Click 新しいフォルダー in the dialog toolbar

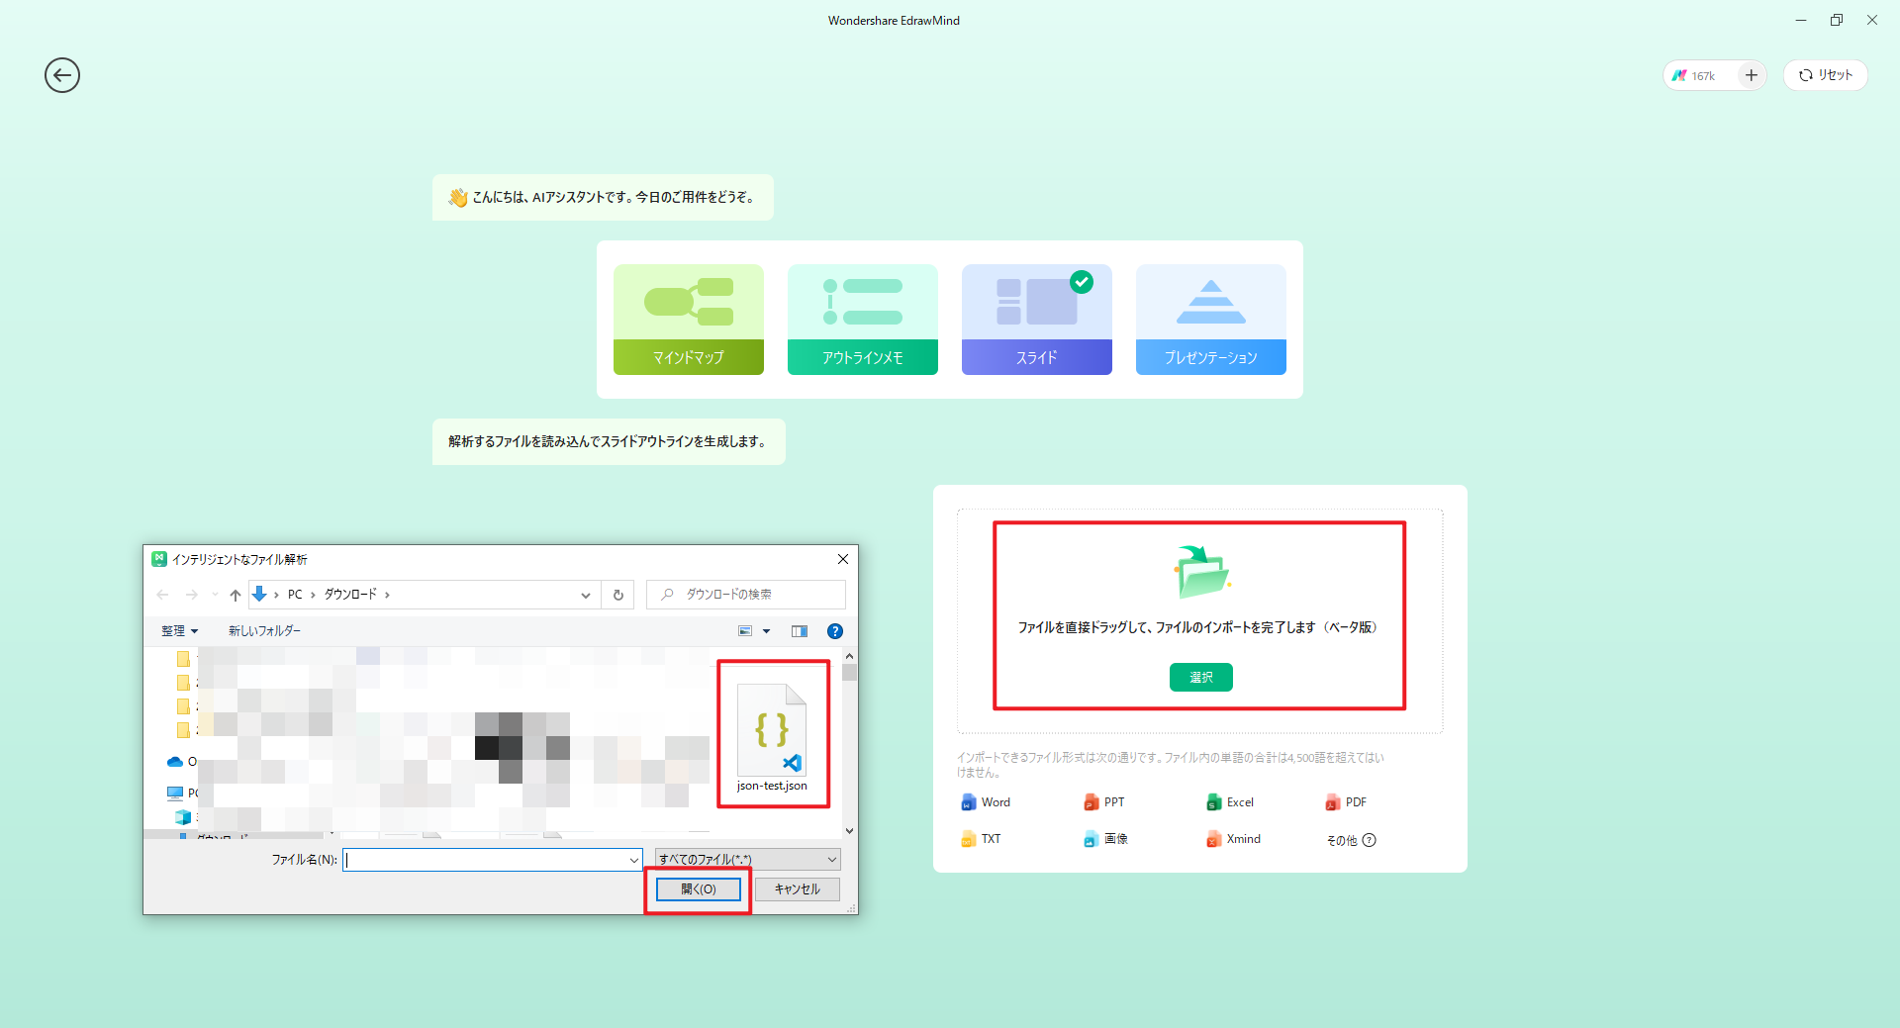tap(264, 631)
